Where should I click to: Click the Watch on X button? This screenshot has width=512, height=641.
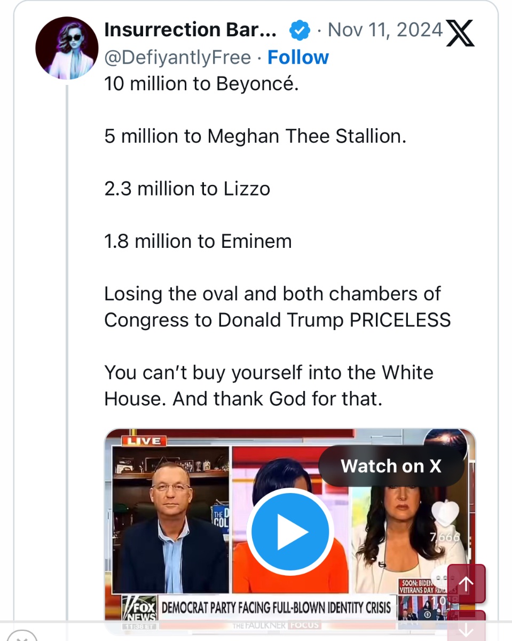[391, 466]
